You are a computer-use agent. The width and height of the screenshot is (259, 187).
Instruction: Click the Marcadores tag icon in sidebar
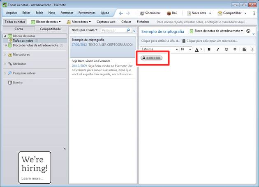[x=10, y=54]
